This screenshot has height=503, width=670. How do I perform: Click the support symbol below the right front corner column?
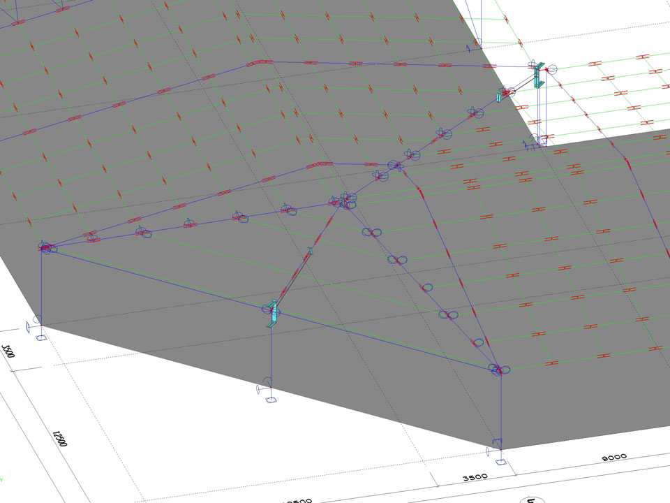[x=500, y=461]
